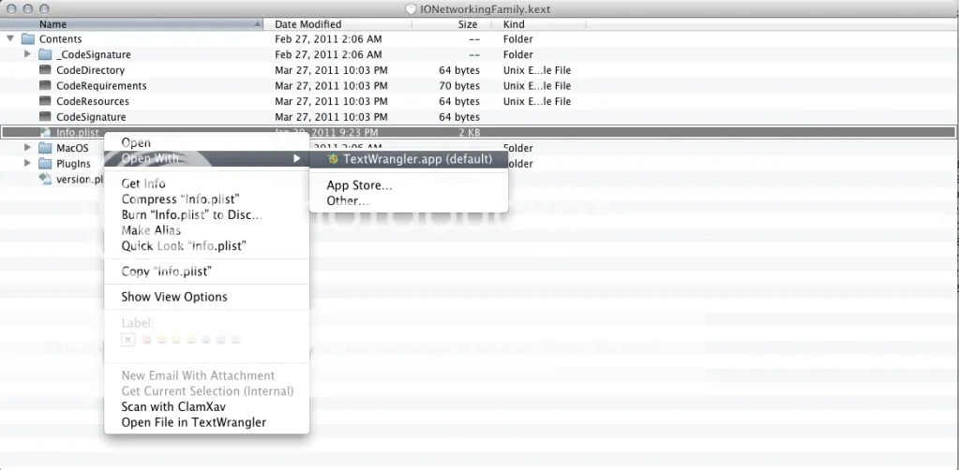Sort by the Kind column header
Screen dimensions: 959x470
(x=539, y=24)
